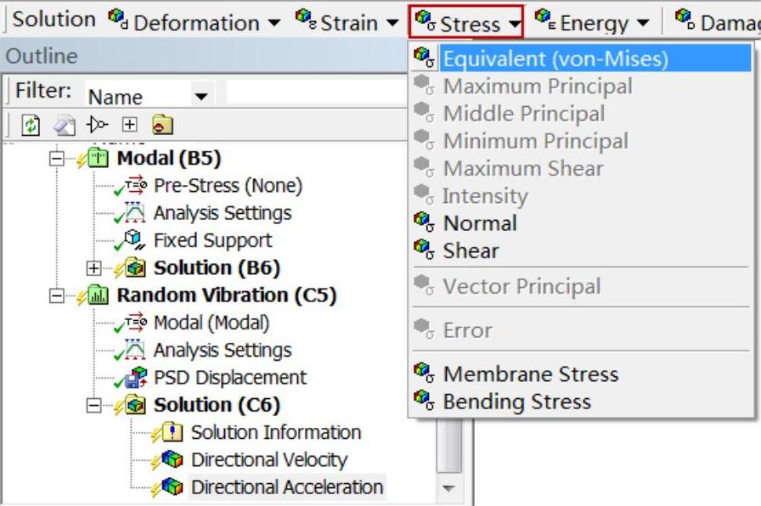
Task: Select Equivalent (von-Mises) stress
Action: [555, 59]
